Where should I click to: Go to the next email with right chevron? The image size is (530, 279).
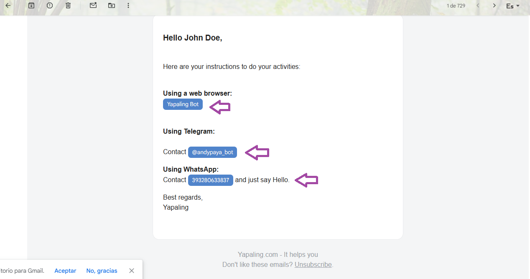coord(494,5)
